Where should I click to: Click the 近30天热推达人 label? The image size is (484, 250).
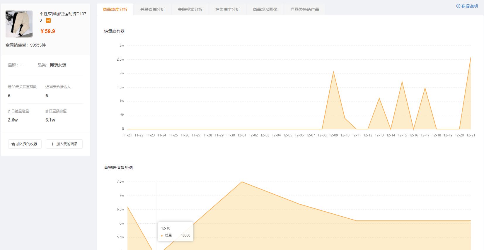(x=58, y=87)
